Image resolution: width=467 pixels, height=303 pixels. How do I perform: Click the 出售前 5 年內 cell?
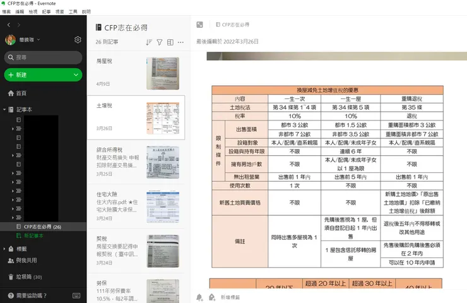351,177
